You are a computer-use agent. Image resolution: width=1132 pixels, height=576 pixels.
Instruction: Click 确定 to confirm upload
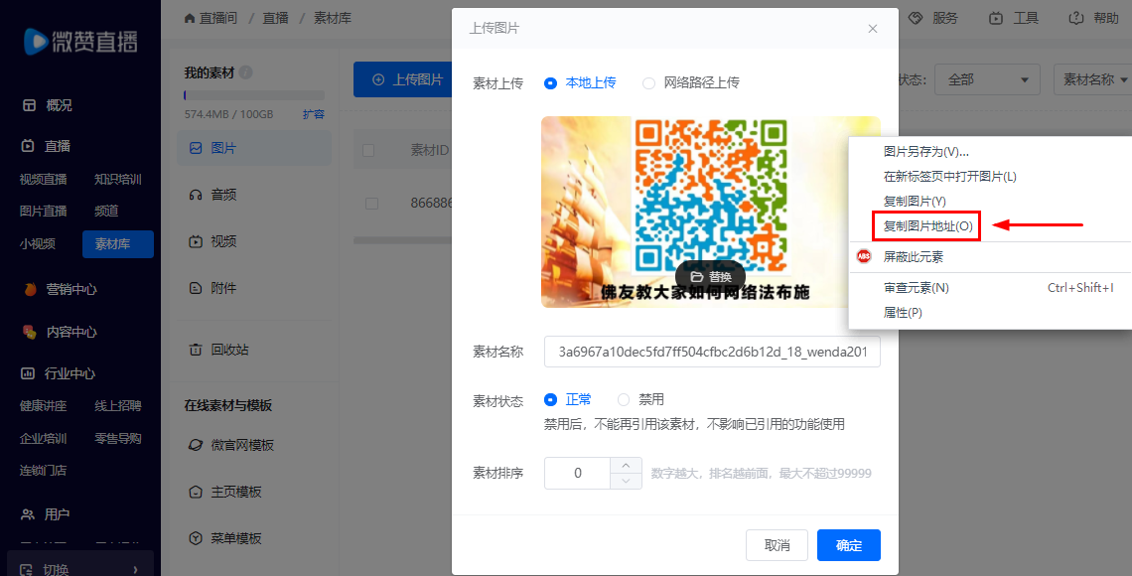pyautogui.click(x=849, y=545)
